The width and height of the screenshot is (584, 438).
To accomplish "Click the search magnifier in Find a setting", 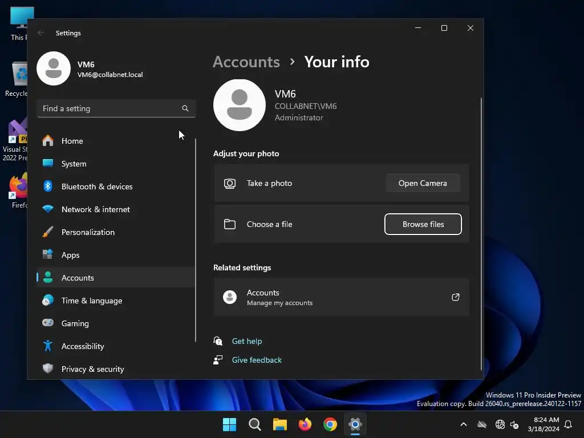I will coord(185,108).
